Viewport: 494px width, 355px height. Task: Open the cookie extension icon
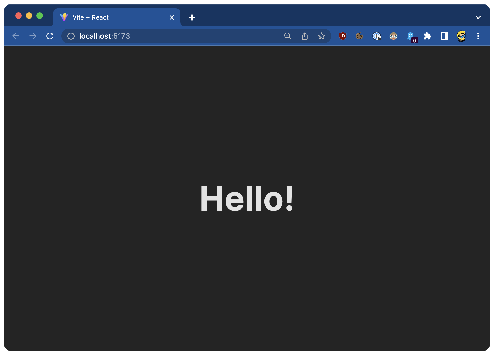point(359,36)
